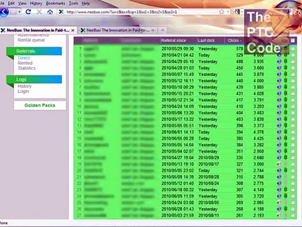Image resolution: width=302 pixels, height=227 pixels.
Task: Click green dollar icon in row 20
Action: (286, 171)
